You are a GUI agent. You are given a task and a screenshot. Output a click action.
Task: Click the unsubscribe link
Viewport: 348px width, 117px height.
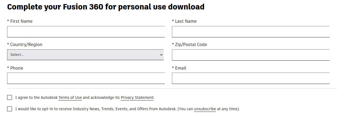point(205,109)
